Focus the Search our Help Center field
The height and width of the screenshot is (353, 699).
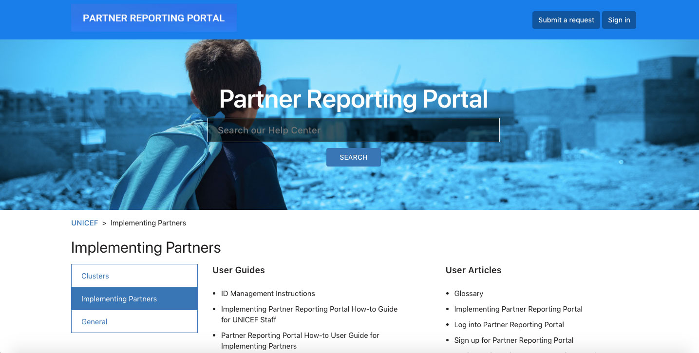(x=354, y=130)
